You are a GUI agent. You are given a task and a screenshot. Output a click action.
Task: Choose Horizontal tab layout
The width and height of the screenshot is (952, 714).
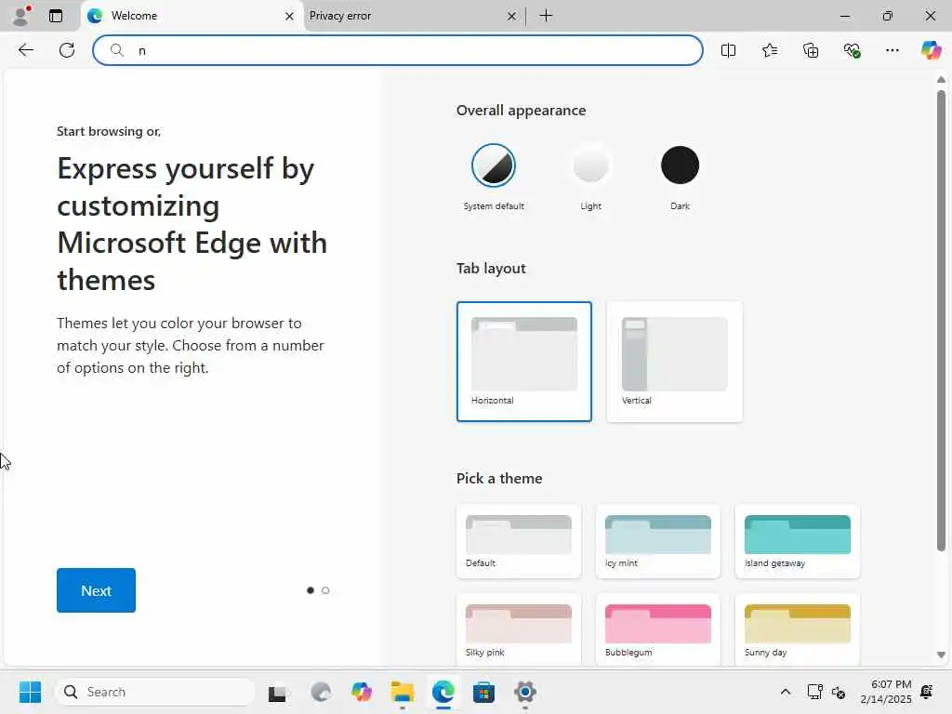click(x=524, y=362)
